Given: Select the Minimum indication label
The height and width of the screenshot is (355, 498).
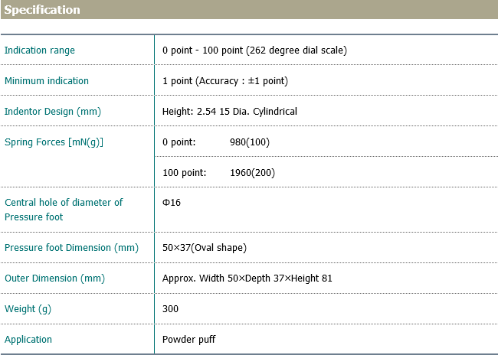Looking at the screenshot, I should [x=47, y=81].
